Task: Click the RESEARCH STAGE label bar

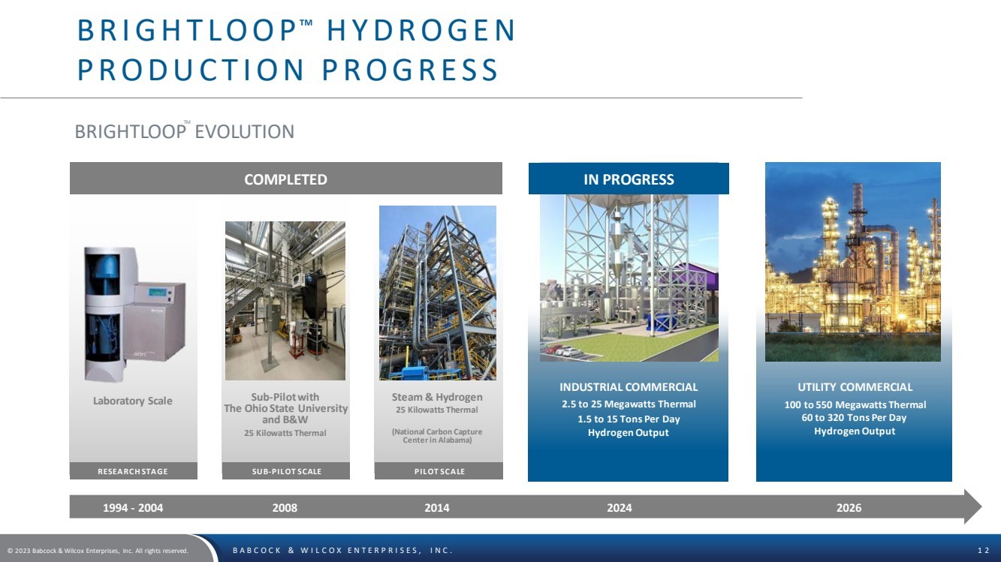Action: (134, 471)
